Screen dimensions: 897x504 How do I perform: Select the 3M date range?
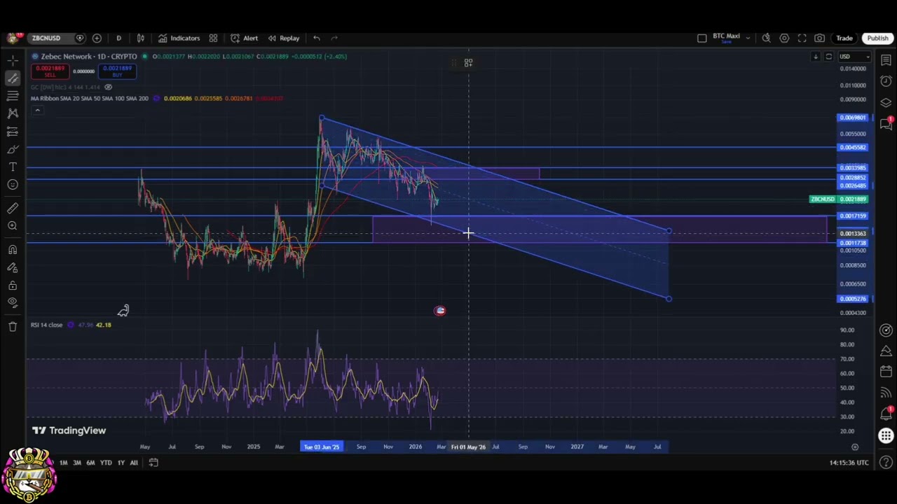pos(77,463)
